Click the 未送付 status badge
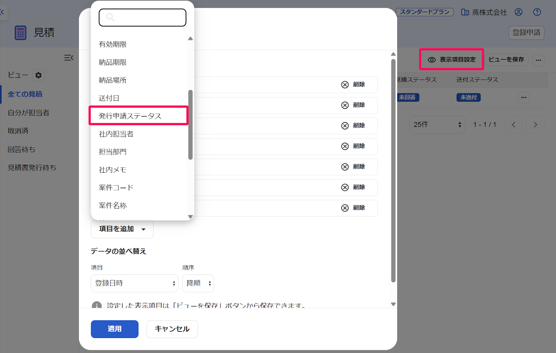 tap(468, 97)
